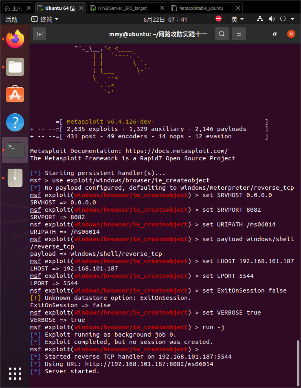Click the 'SRVHOST => 0.0.0.0' line
The height and width of the screenshot is (388, 301).
click(x=63, y=202)
